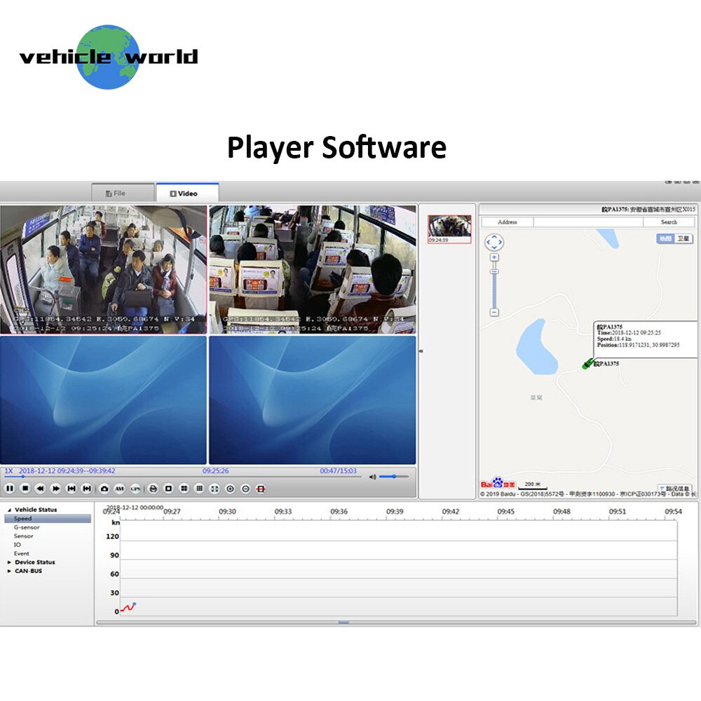Expand the CAN-BUS tree node
701x701 pixels.
pyautogui.click(x=8, y=571)
